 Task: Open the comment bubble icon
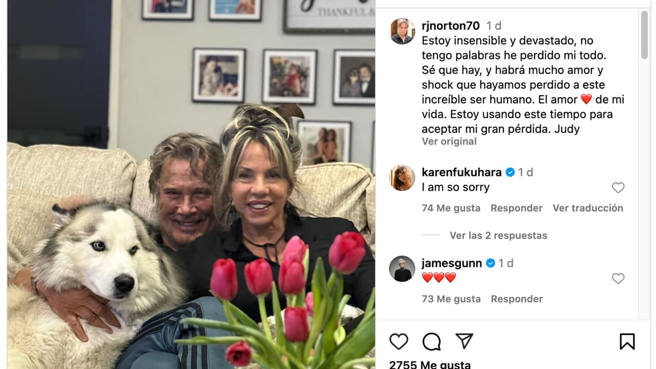[432, 341]
